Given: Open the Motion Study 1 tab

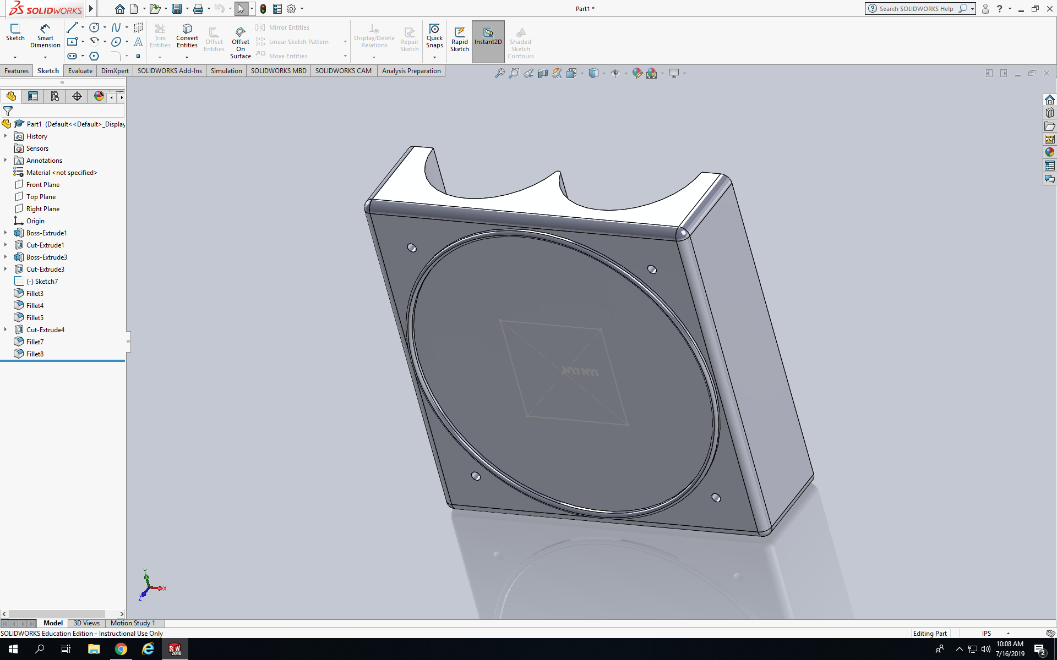Looking at the screenshot, I should point(133,623).
